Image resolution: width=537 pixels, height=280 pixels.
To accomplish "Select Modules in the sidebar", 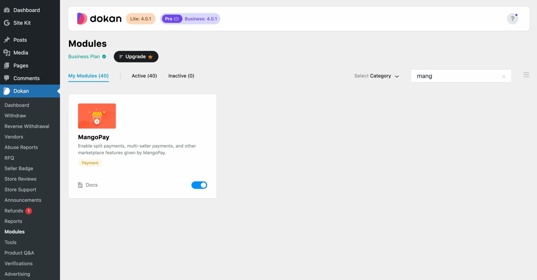I will coord(15,232).
